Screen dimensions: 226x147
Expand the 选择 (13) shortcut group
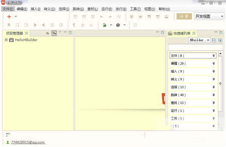pyautogui.click(x=193, y=87)
